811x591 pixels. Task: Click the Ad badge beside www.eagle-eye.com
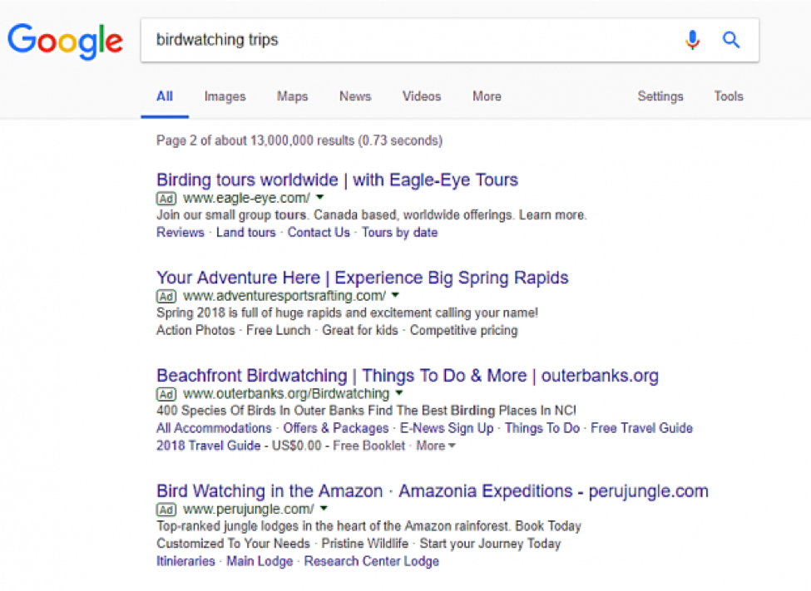166,199
